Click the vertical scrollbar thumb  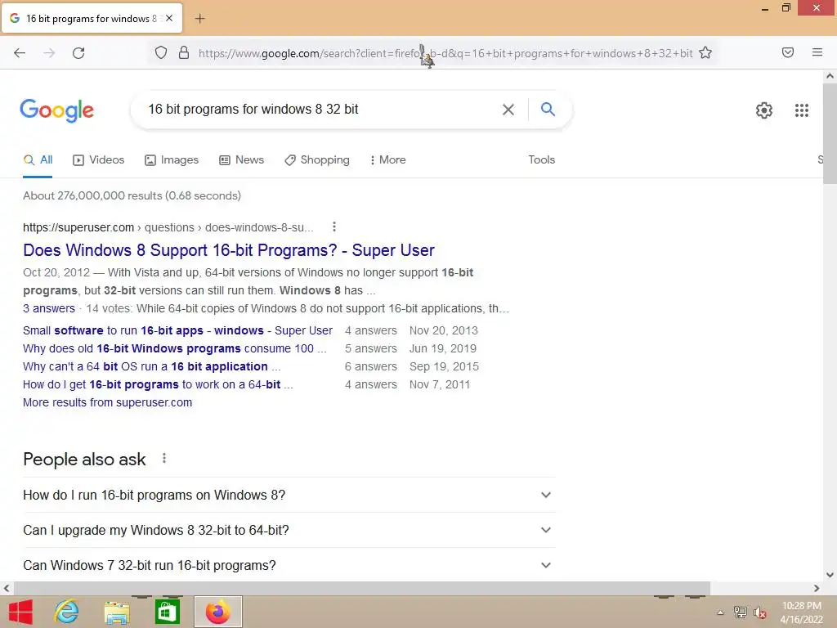pos(830,133)
